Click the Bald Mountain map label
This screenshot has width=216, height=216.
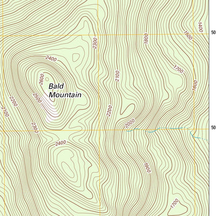coord(65,91)
